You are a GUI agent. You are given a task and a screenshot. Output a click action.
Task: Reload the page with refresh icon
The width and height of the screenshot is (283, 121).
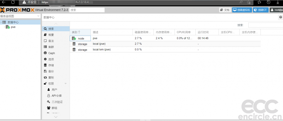(13, 2)
